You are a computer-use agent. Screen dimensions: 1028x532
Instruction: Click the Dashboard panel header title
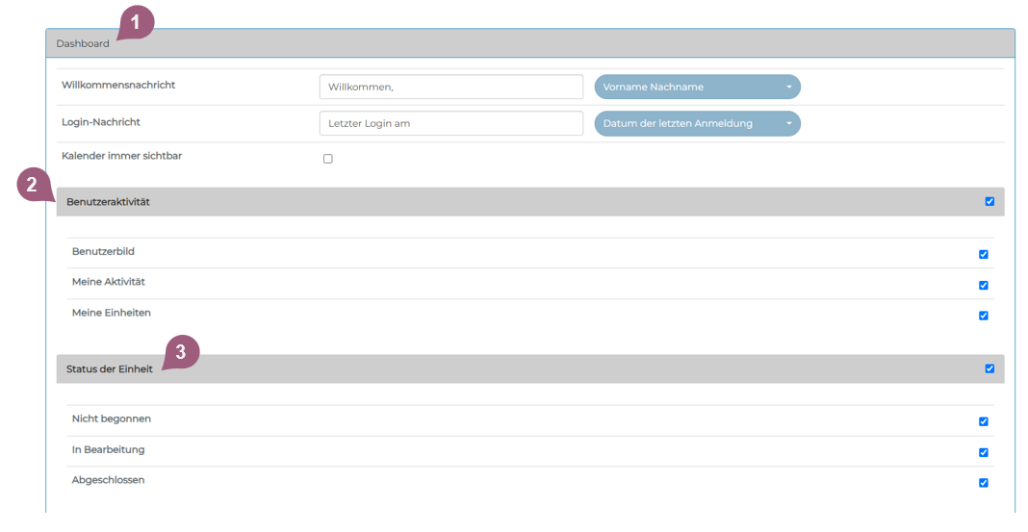(x=83, y=43)
